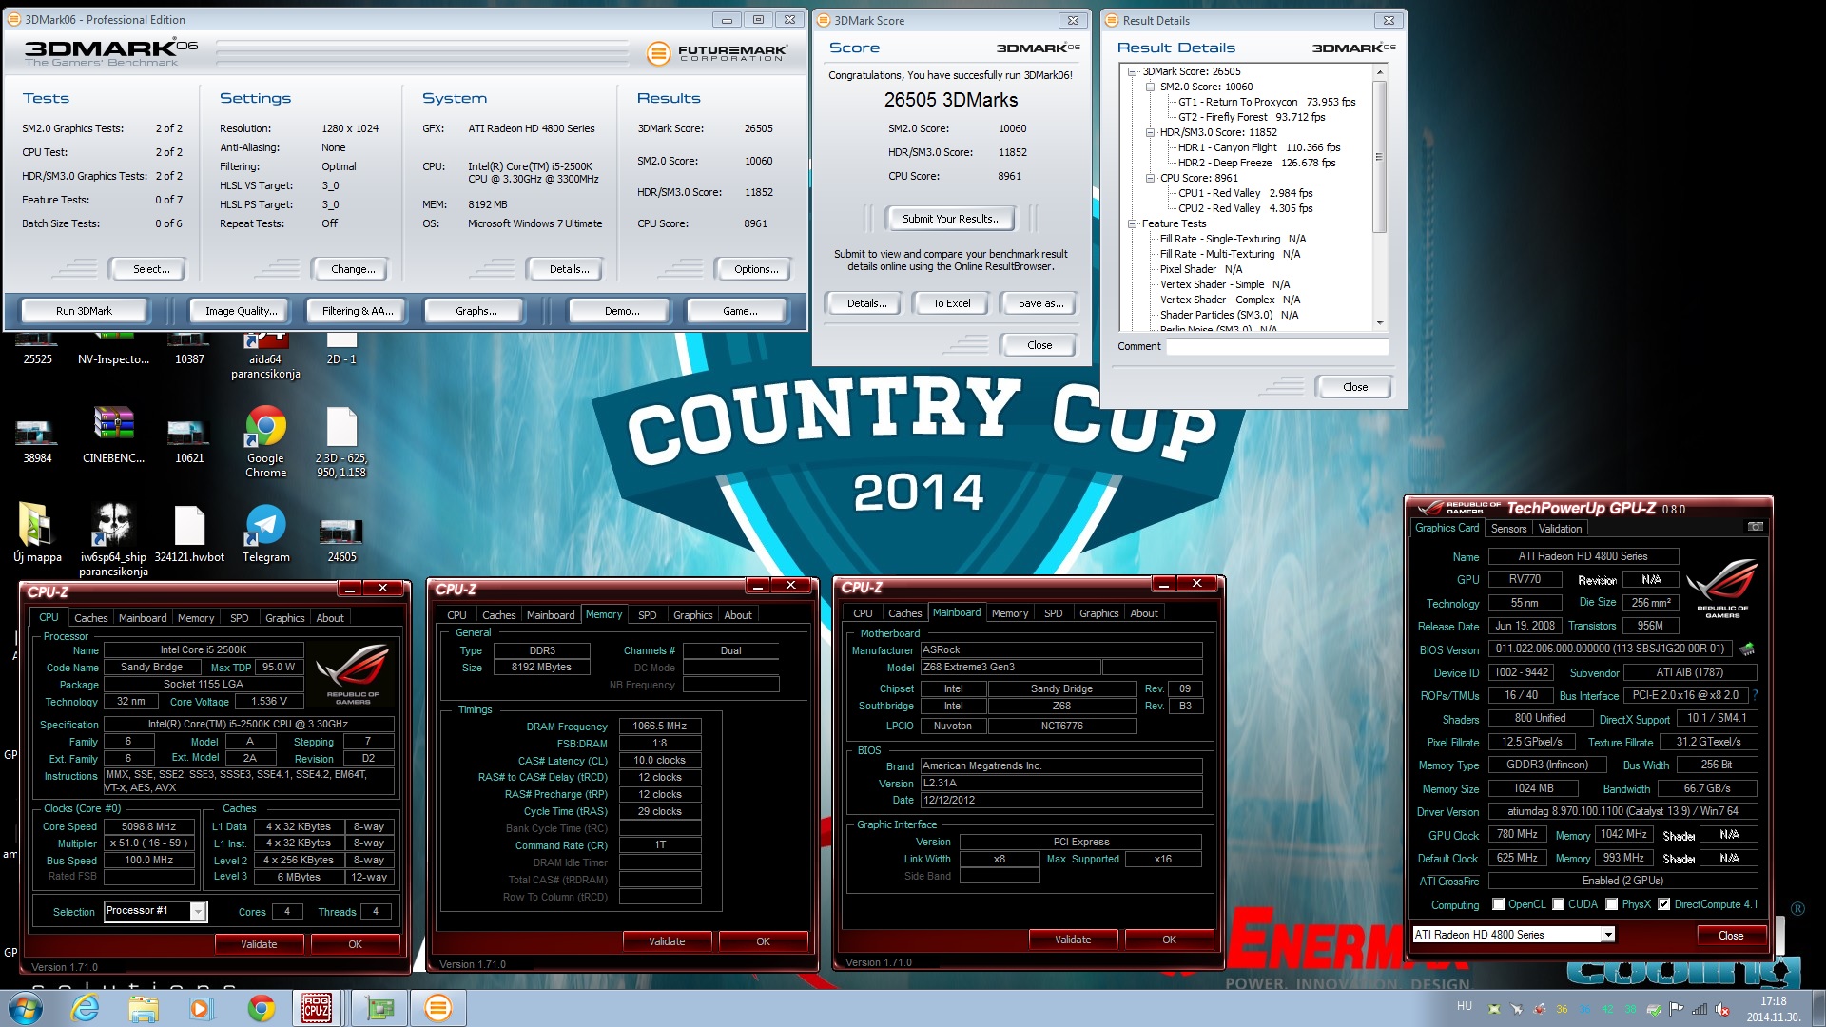The height and width of the screenshot is (1027, 1826).
Task: Open the SPD tab in the Memory CPU-Z window
Action: click(x=647, y=615)
